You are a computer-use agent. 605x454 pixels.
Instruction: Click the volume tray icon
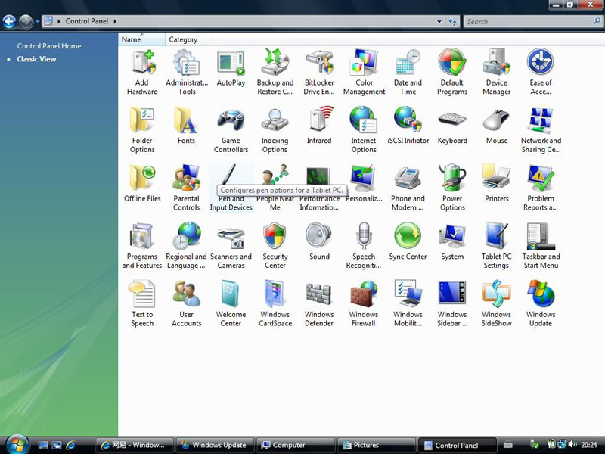(x=572, y=445)
